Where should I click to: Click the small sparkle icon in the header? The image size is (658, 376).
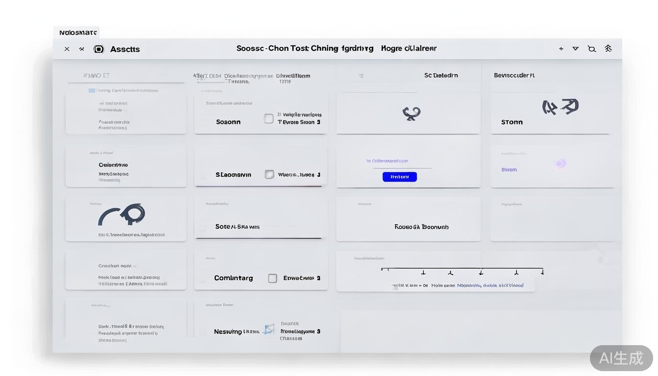tap(561, 48)
